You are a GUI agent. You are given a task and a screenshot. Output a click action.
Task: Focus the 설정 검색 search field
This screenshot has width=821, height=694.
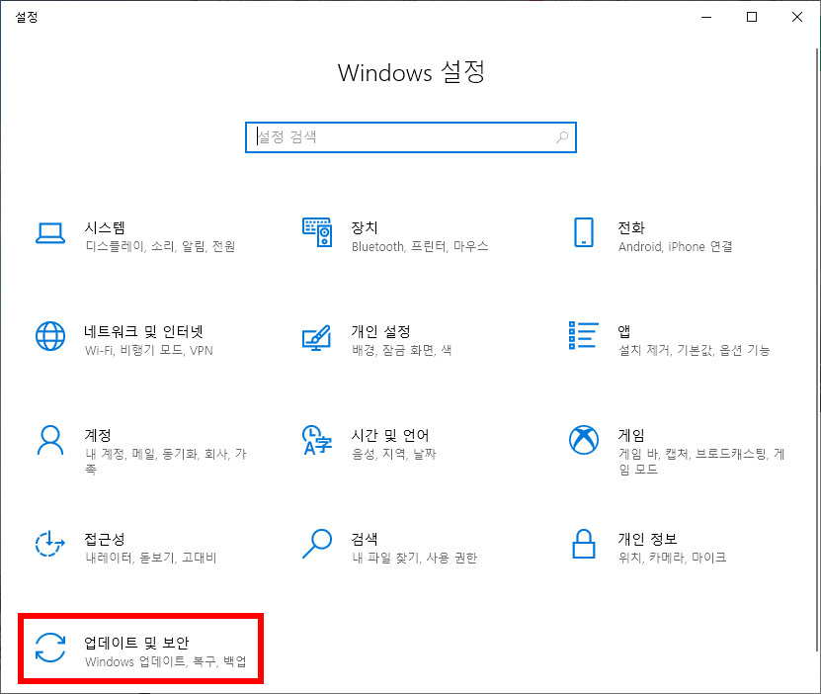411,137
